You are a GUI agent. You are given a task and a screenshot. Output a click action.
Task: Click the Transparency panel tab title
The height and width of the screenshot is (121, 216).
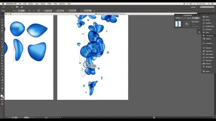[188, 15]
